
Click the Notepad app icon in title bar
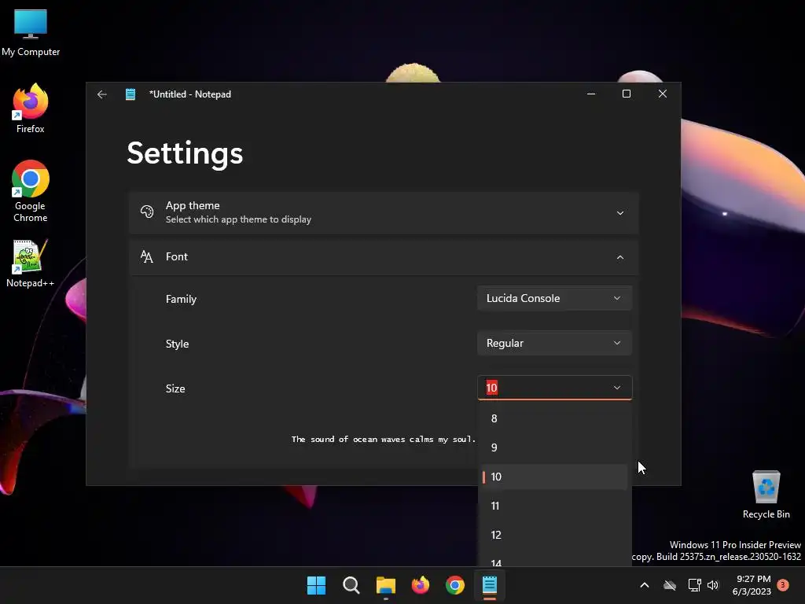click(130, 94)
